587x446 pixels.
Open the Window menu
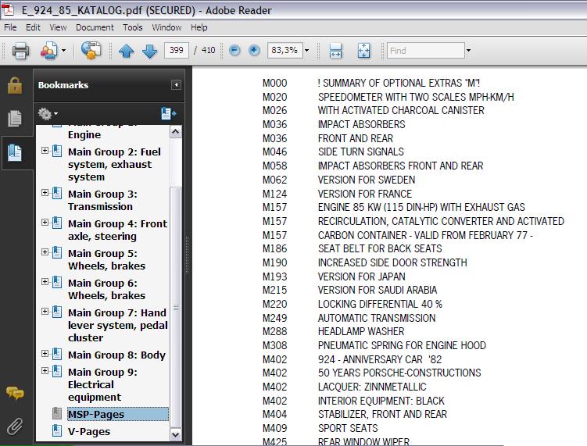[x=166, y=27]
